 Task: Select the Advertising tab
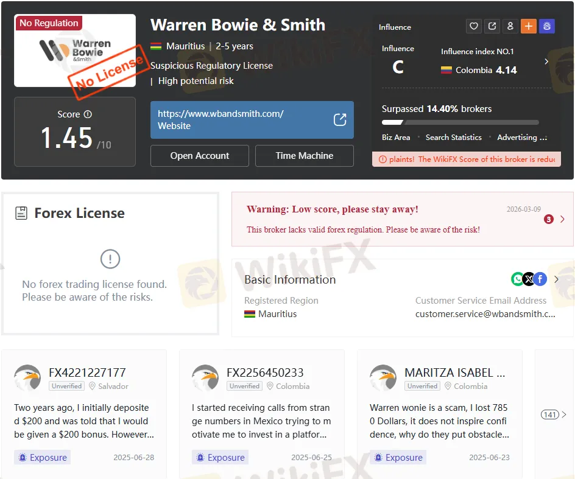522,138
